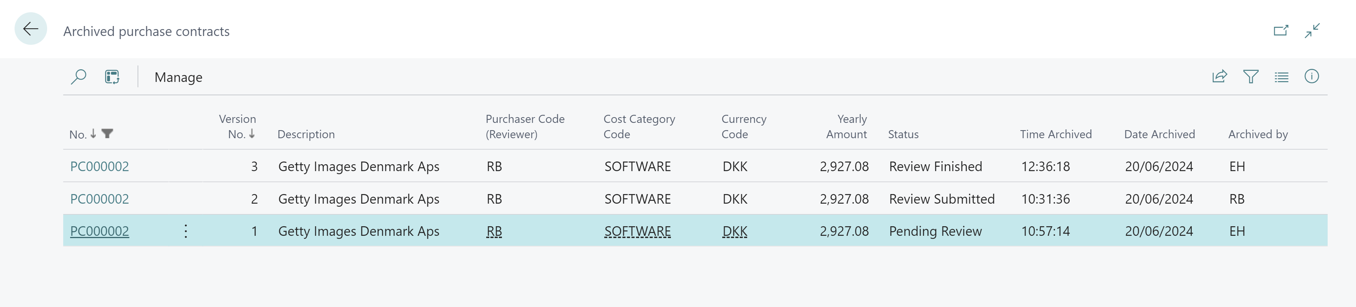Click time archived 10:57:14
This screenshot has height=307, width=1356.
1045,231
